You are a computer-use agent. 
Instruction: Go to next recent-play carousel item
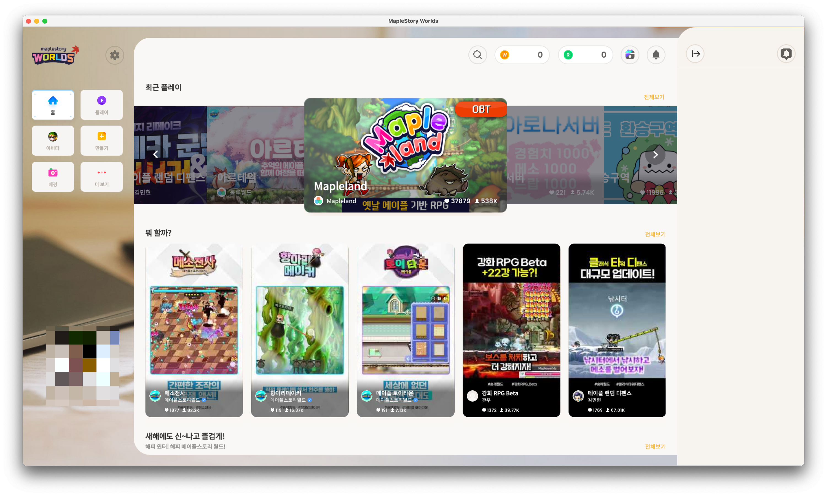tap(655, 155)
